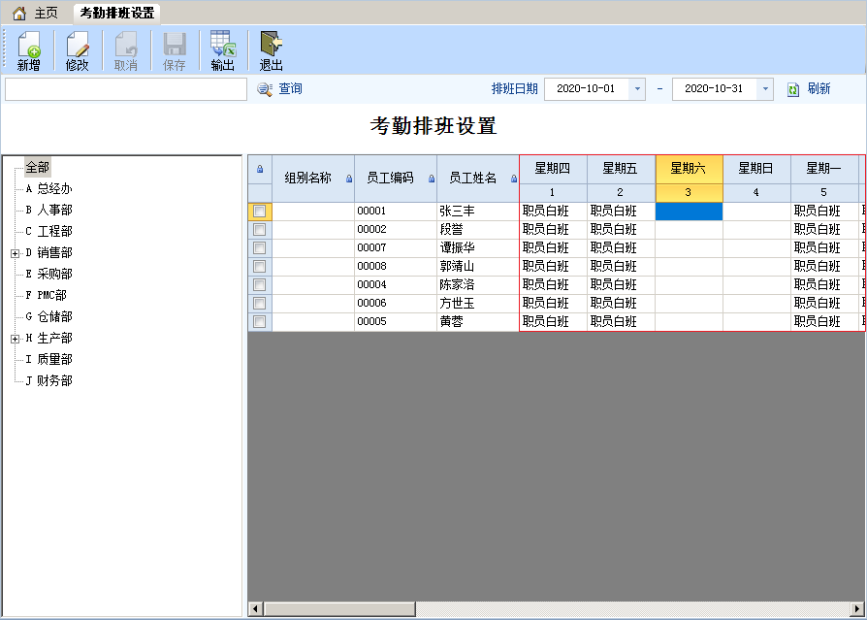Select G 仓储部 in the tree
Viewport: 867px width, 620px height.
pos(48,317)
